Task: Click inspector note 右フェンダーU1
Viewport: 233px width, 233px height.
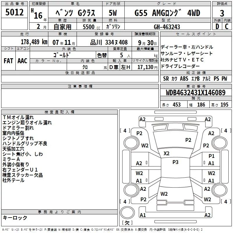Action: click(20, 170)
